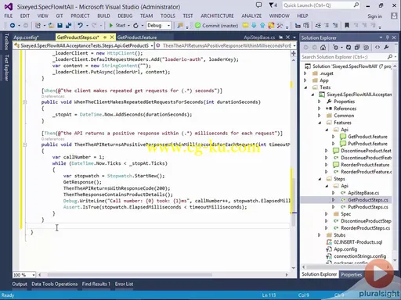
Task: Expand the References node
Action: [x=319, y=109]
